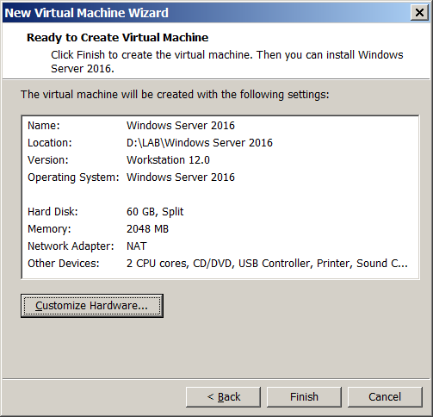
Task: Go back with the Back button
Action: click(223, 397)
